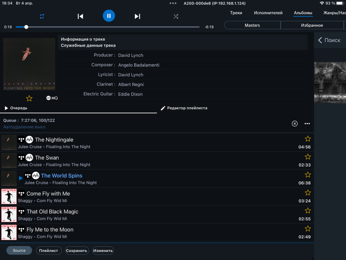Switch to the Треки tab

tap(236, 13)
